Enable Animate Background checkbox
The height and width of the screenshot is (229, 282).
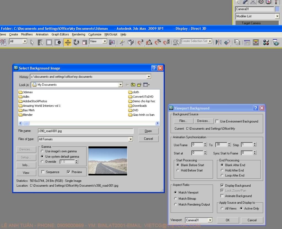coord(222,196)
